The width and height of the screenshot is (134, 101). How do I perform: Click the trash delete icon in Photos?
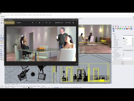tap(39, 23)
